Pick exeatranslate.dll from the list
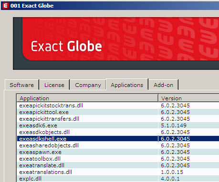 (118, 165)
